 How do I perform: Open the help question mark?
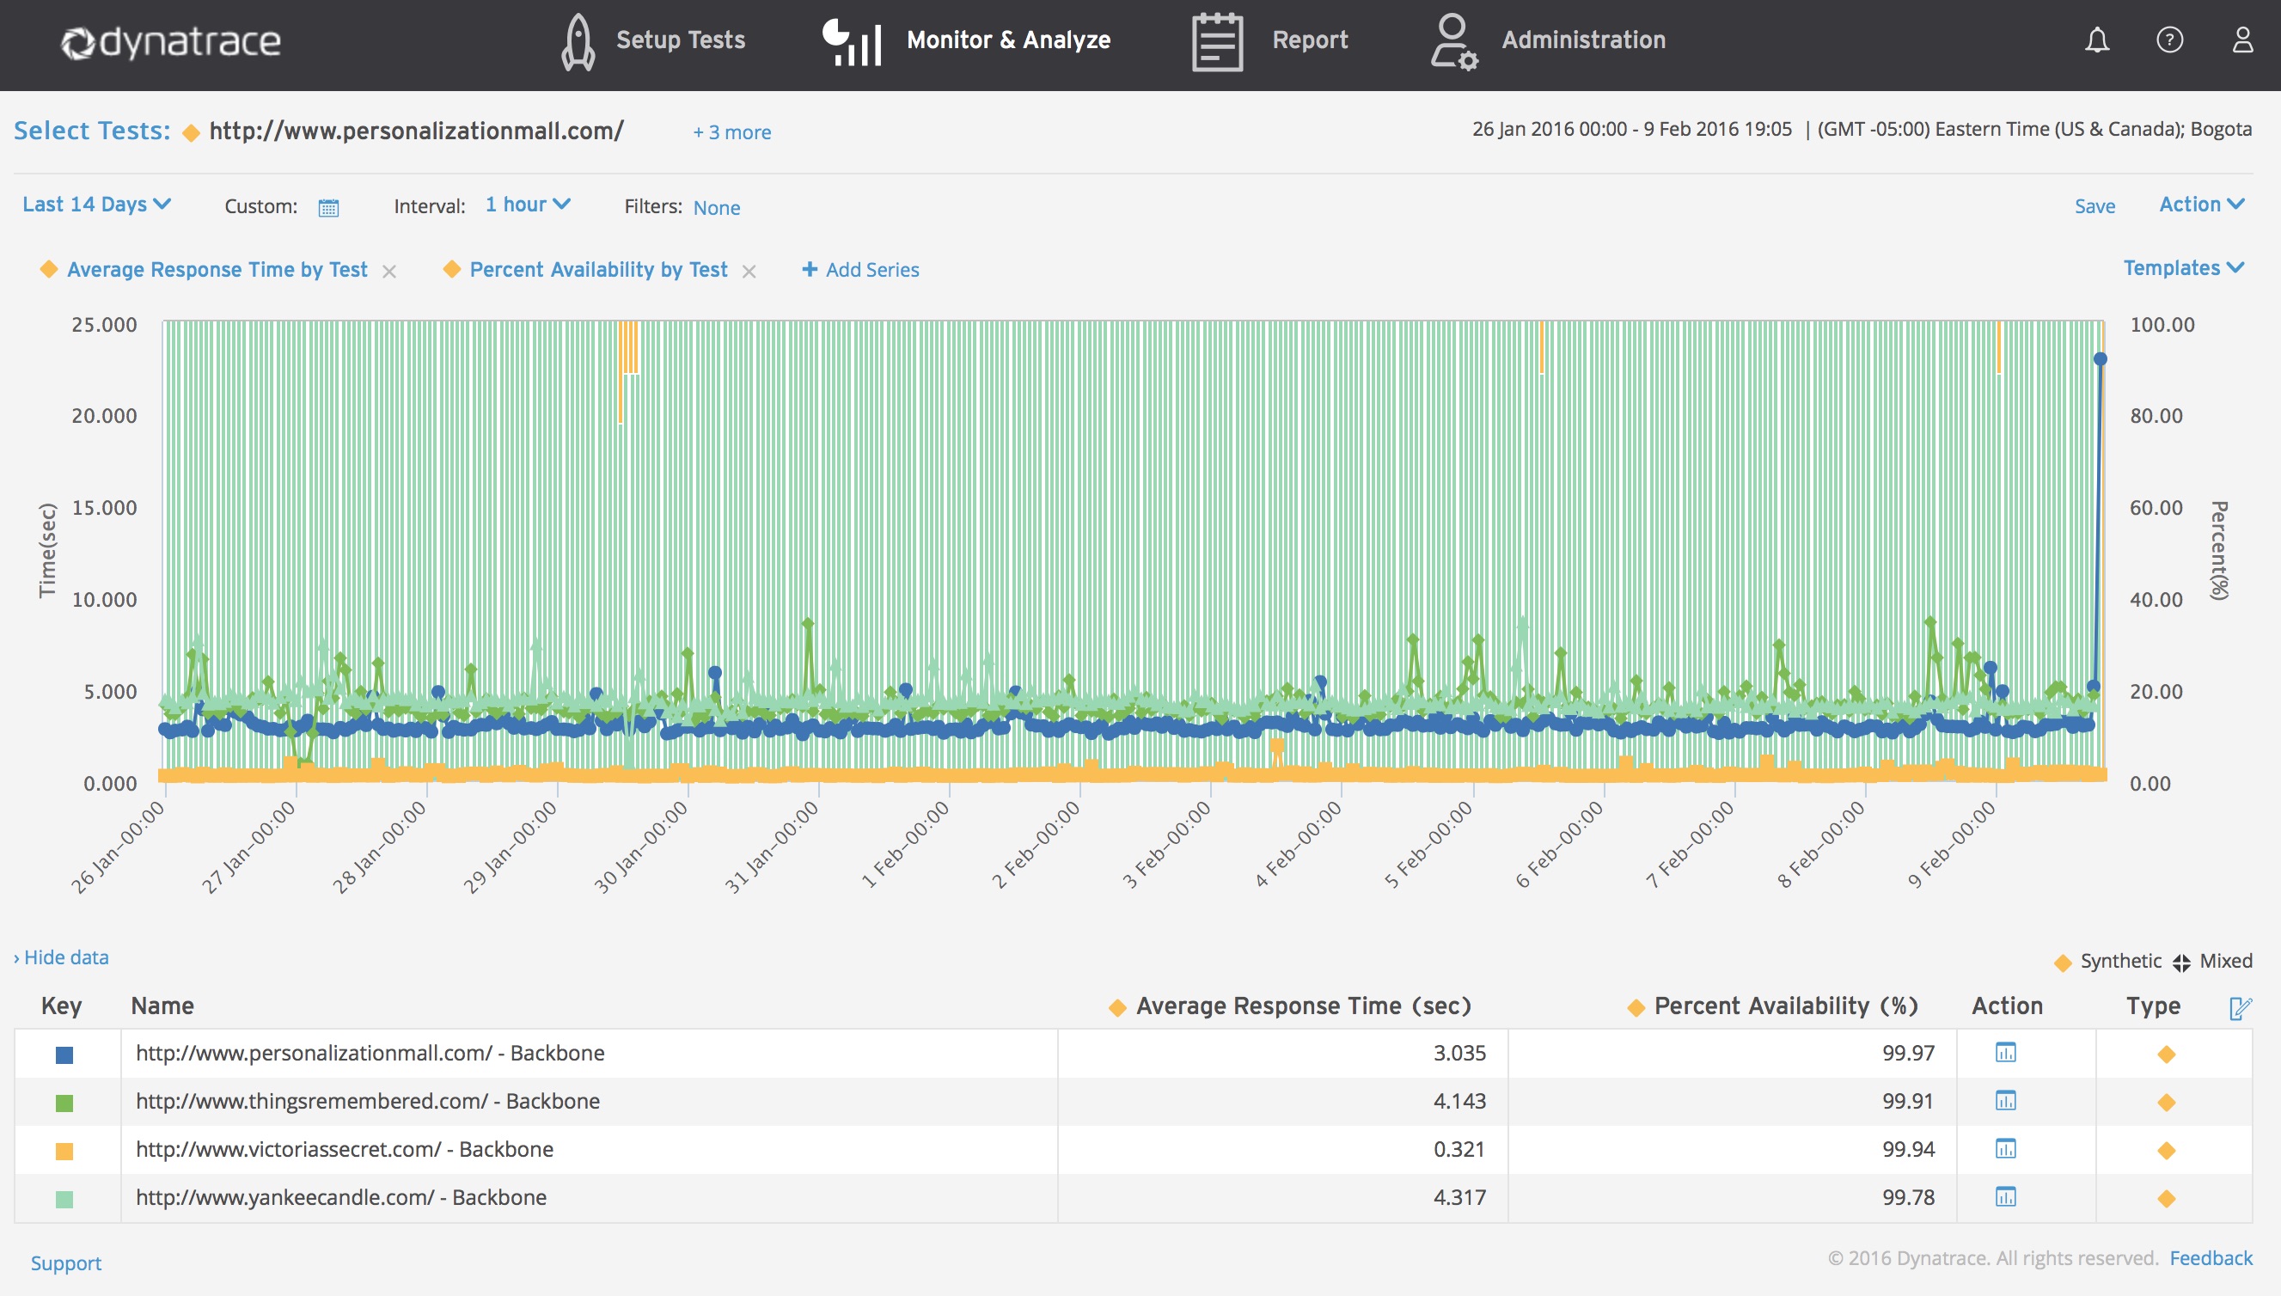(2170, 40)
